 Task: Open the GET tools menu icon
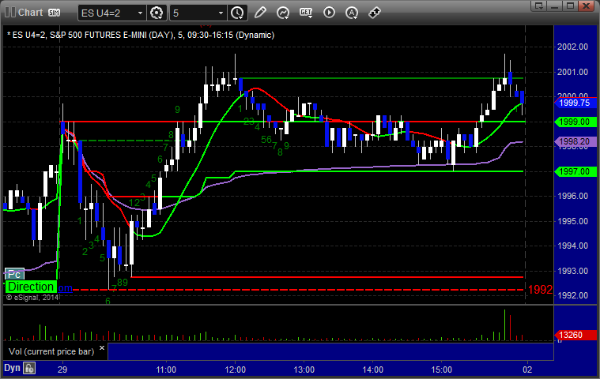click(306, 13)
